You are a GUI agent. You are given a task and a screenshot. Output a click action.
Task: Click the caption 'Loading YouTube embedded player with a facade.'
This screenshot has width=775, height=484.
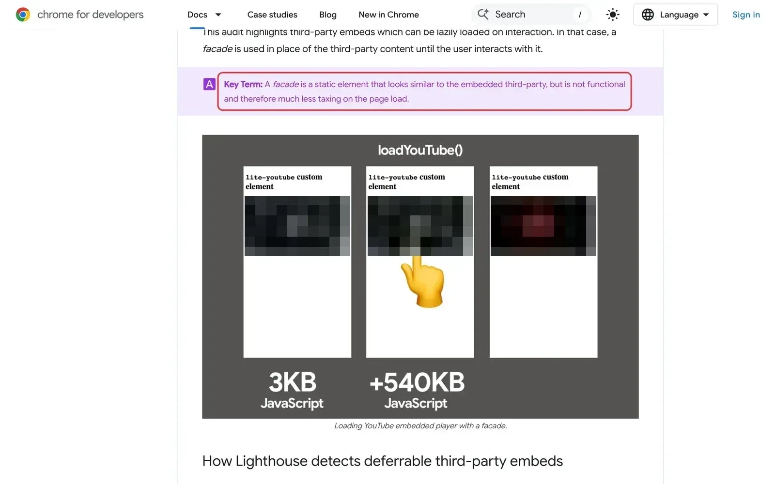pyautogui.click(x=420, y=425)
